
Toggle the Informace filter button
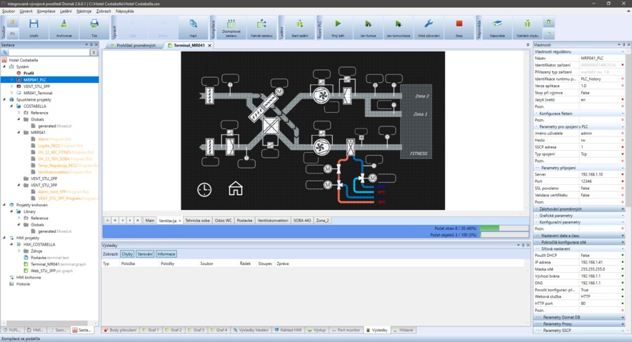[x=166, y=253]
